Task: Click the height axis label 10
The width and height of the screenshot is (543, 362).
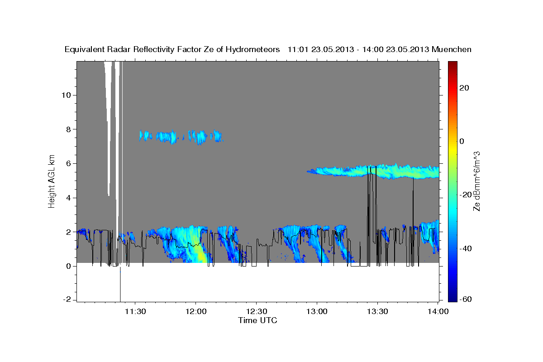Action: (x=66, y=95)
